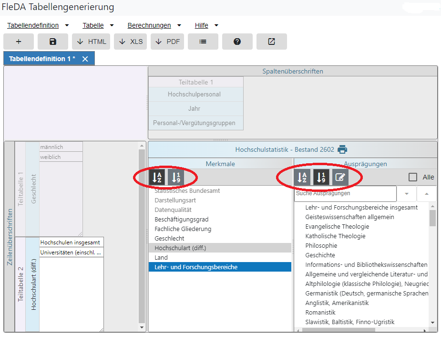The image size is (441, 337).
Task: Expand the Tabellendefinition menu
Action: [38, 25]
